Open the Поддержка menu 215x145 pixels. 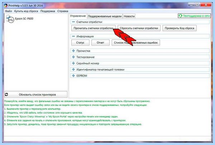coord(48,11)
